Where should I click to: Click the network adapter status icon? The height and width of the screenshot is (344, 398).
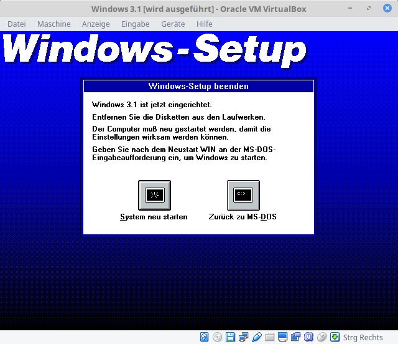(243, 337)
